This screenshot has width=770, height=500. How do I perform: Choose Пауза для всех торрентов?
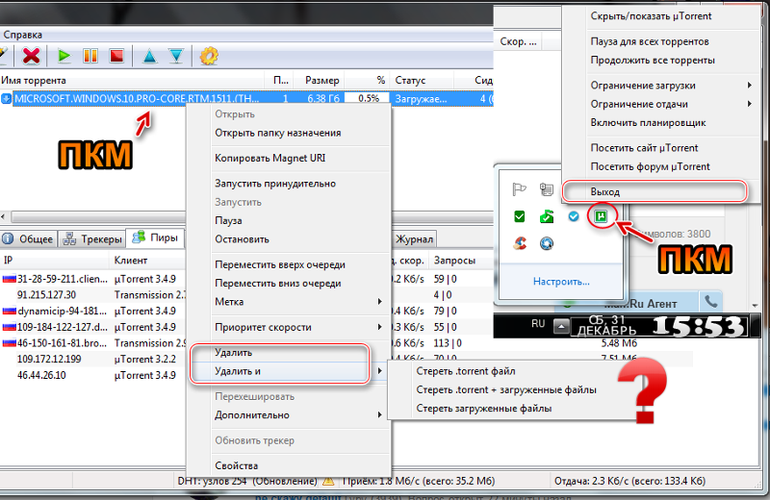point(661,41)
